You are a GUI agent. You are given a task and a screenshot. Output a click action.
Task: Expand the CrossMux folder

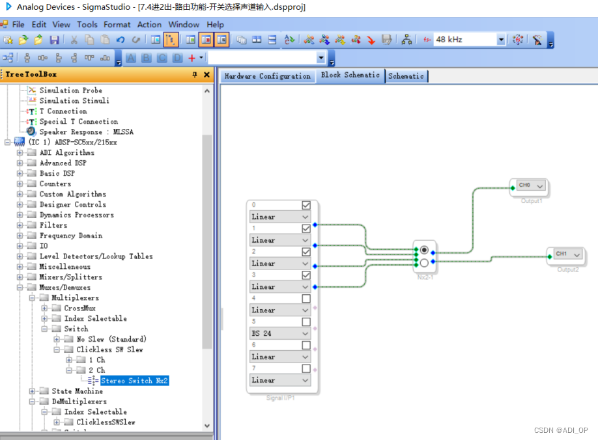coord(44,308)
